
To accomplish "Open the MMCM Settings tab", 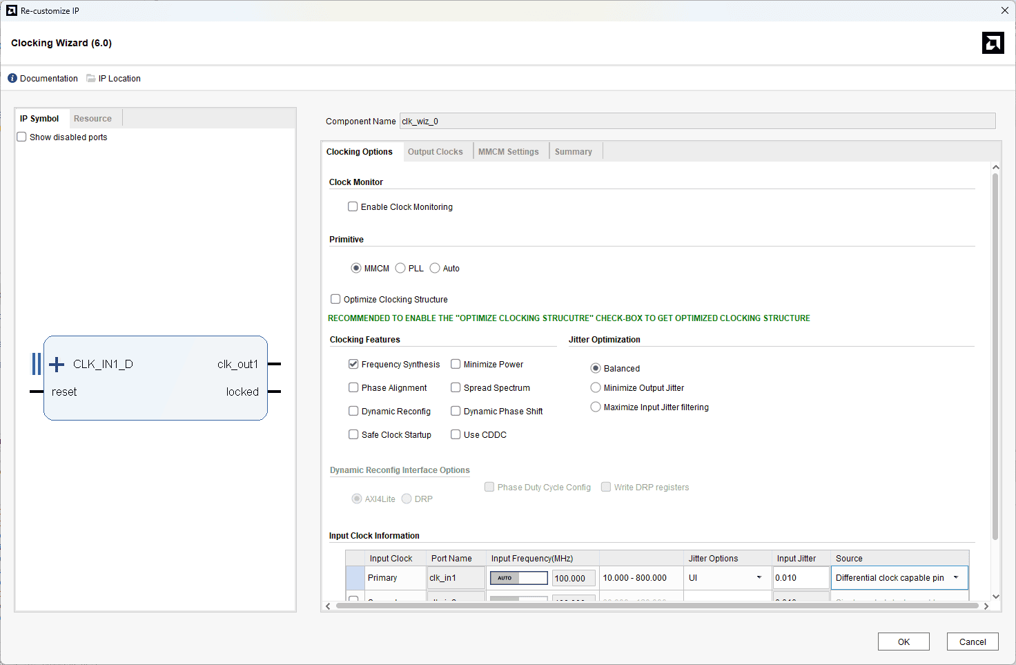I will pos(508,152).
